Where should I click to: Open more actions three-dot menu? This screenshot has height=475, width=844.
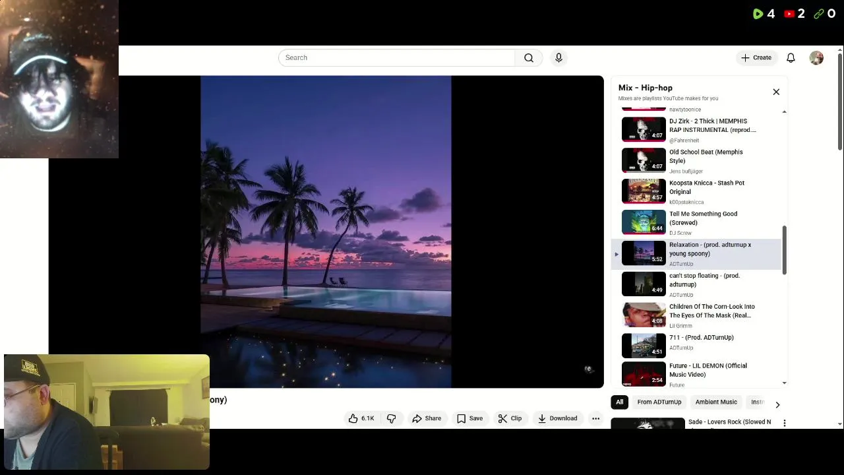point(595,418)
